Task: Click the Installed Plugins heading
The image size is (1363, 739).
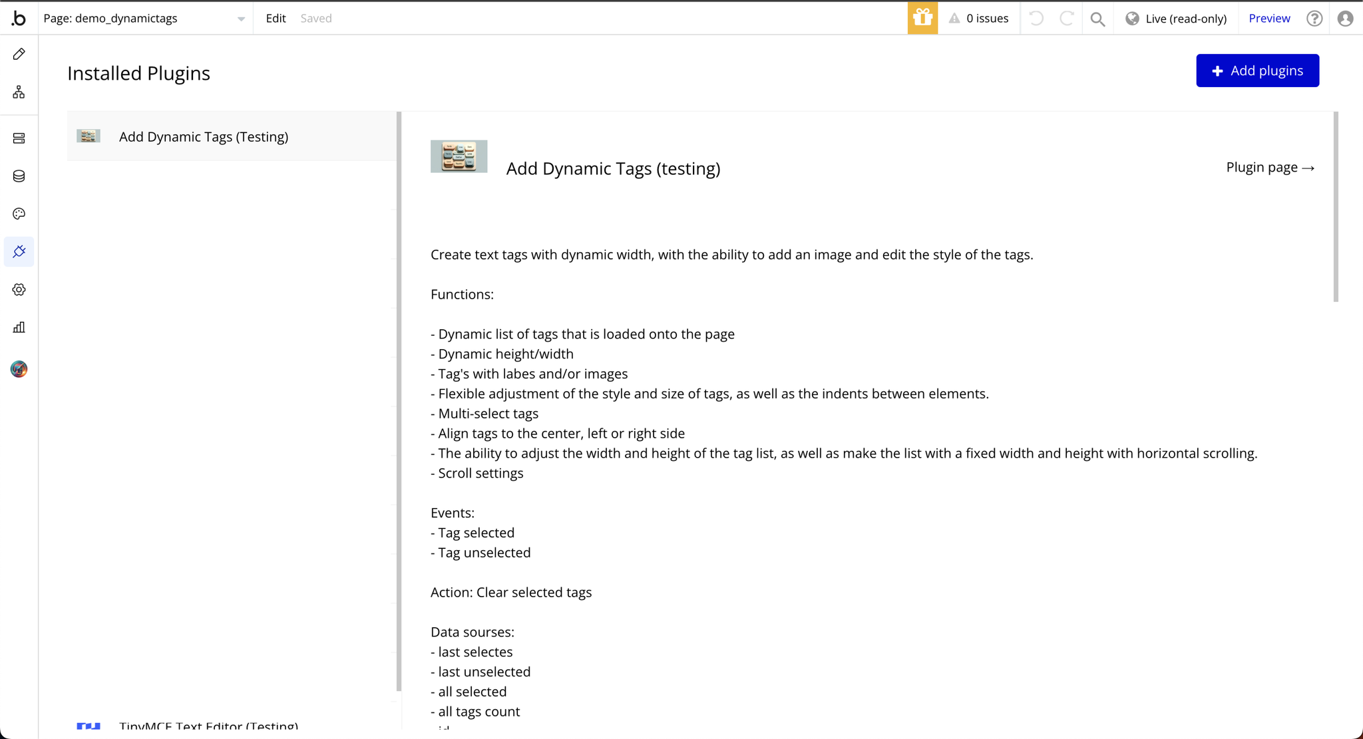Action: point(138,73)
